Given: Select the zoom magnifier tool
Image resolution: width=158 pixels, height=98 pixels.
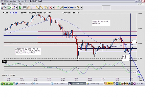Looking at the screenshot, I should (13, 8).
